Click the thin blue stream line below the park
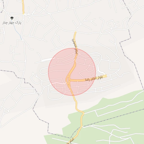Screen dimensions: 144x144 coord(16,30)
